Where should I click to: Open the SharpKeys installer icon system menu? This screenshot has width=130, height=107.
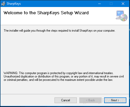point(3,4)
